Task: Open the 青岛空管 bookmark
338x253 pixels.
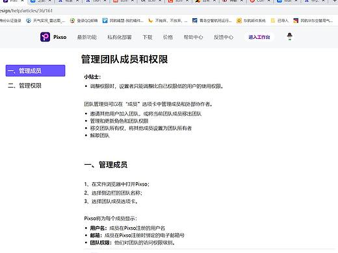Action: [x=212, y=21]
